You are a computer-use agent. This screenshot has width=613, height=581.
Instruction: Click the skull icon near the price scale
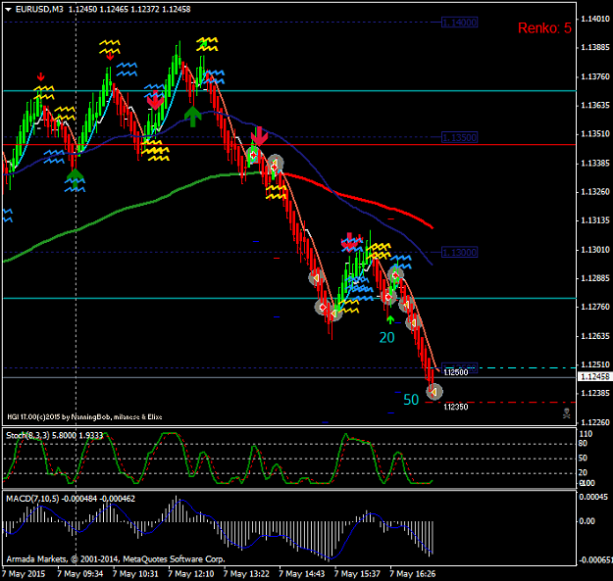point(566,413)
